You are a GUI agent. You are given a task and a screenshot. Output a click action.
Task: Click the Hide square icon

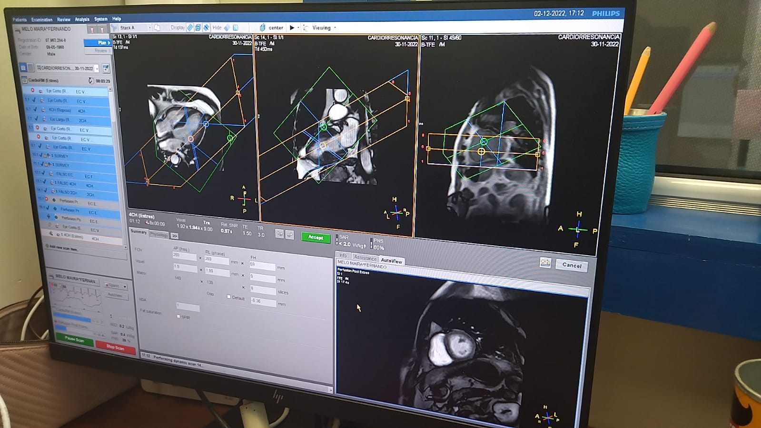(x=236, y=28)
